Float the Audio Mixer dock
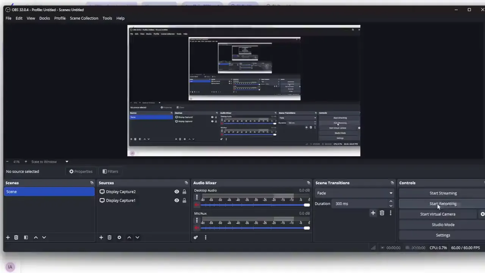This screenshot has width=485, height=273. [308, 183]
